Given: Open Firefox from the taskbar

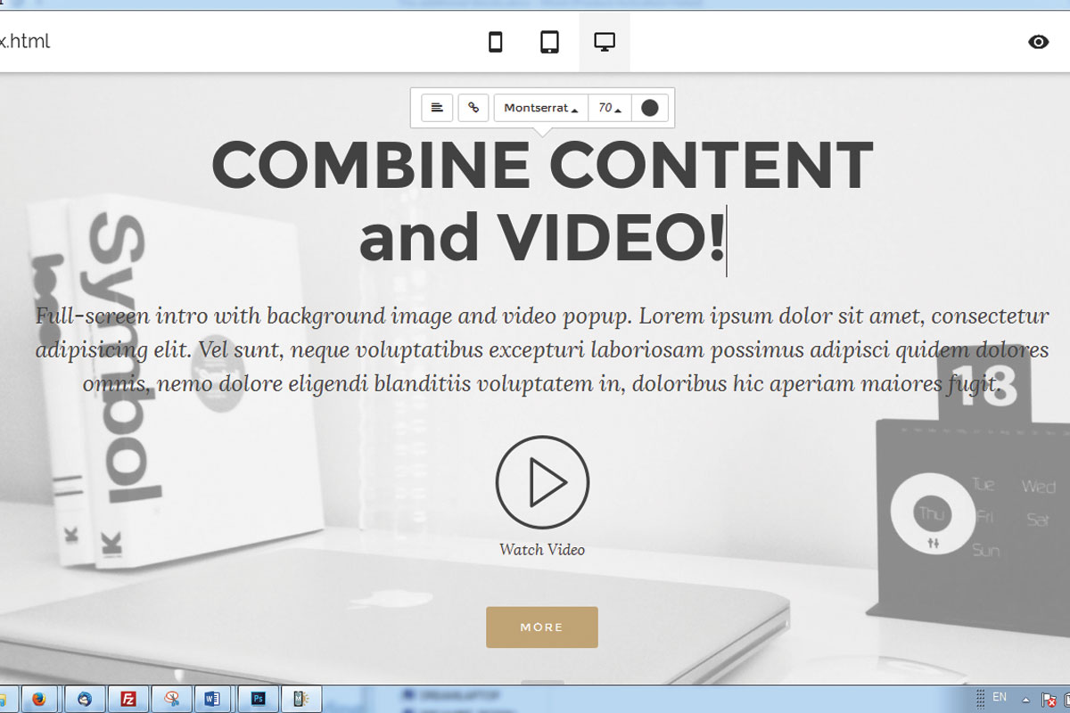Looking at the screenshot, I should click(39, 700).
